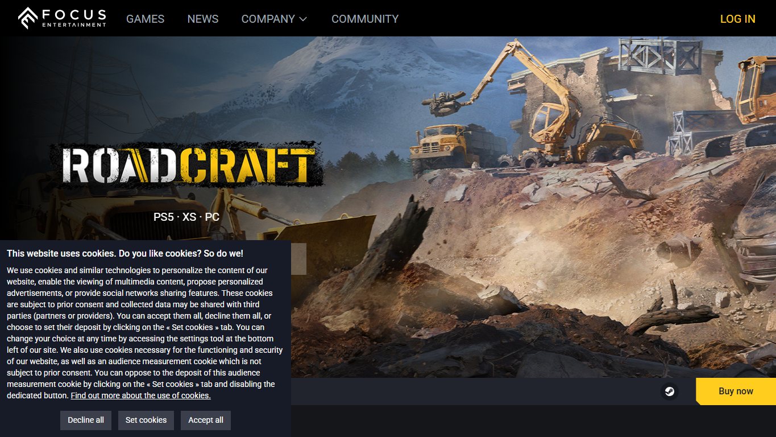
Task: Expand the Company menu chevron
Action: click(303, 19)
